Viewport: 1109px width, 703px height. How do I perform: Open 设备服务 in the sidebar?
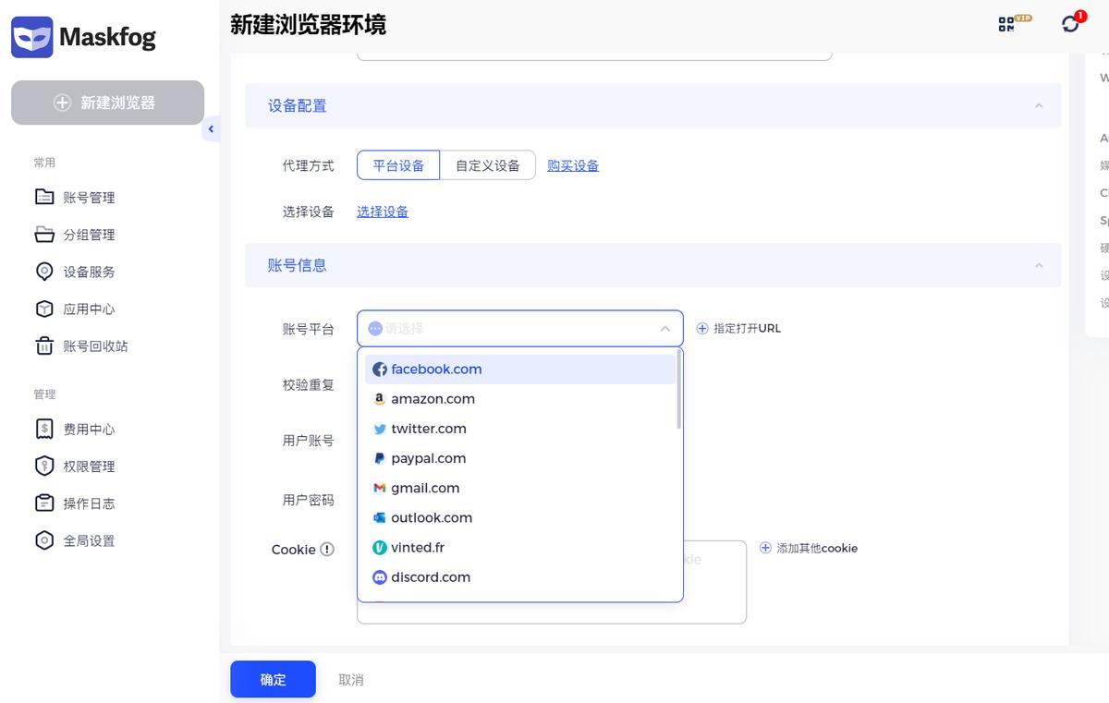(89, 272)
